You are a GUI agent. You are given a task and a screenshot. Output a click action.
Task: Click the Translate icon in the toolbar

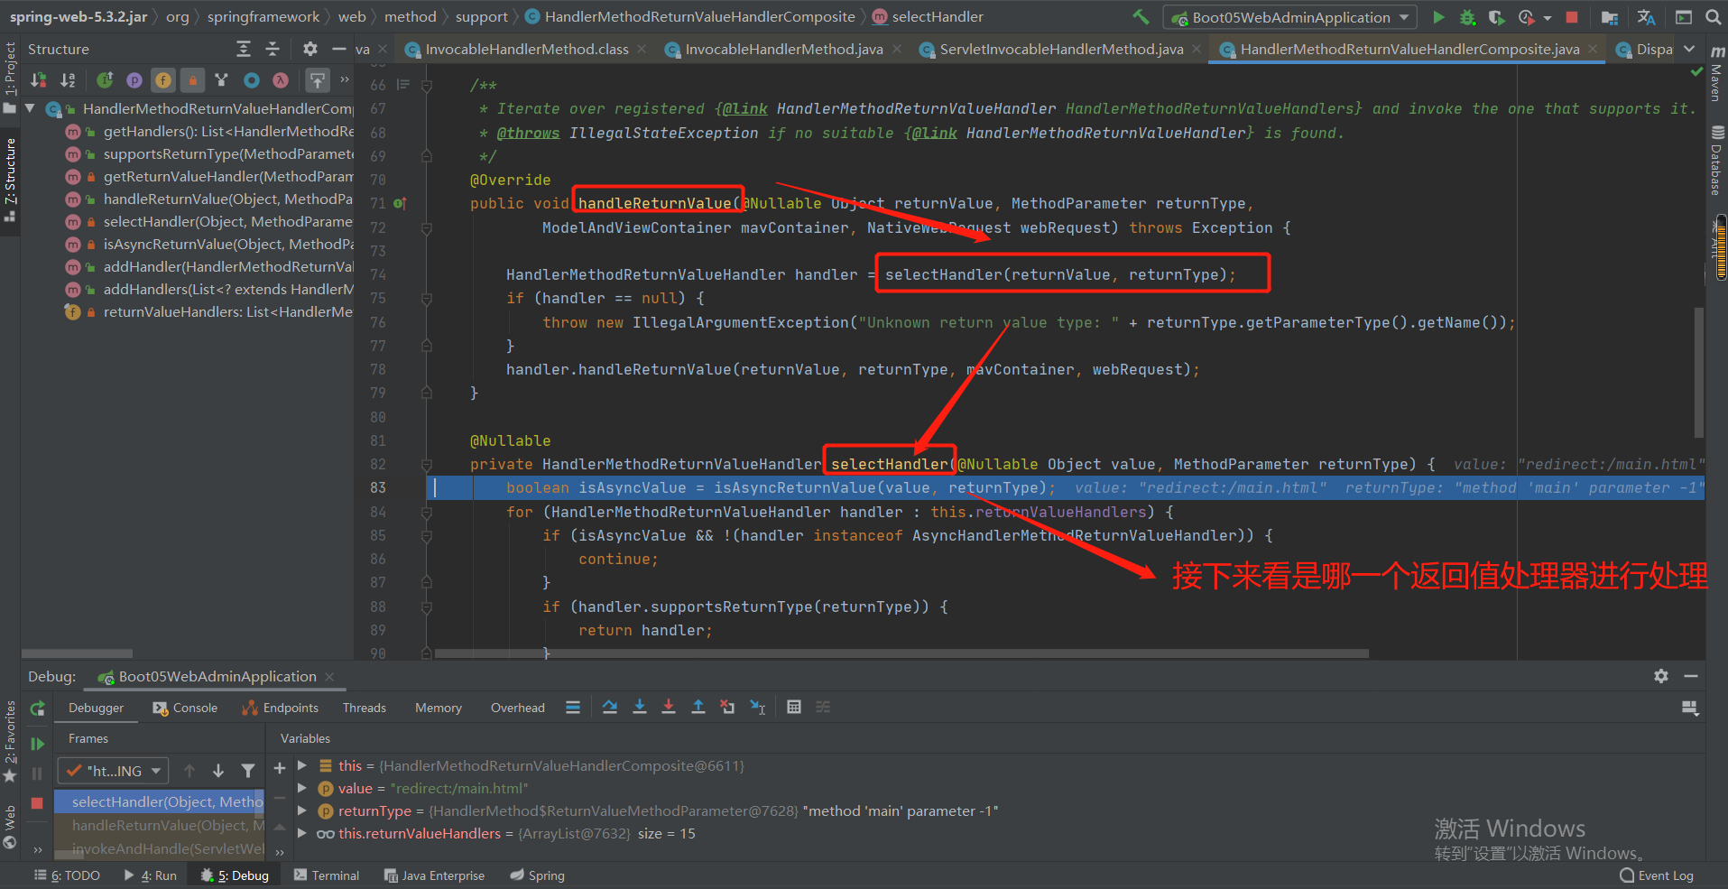[x=1646, y=17]
